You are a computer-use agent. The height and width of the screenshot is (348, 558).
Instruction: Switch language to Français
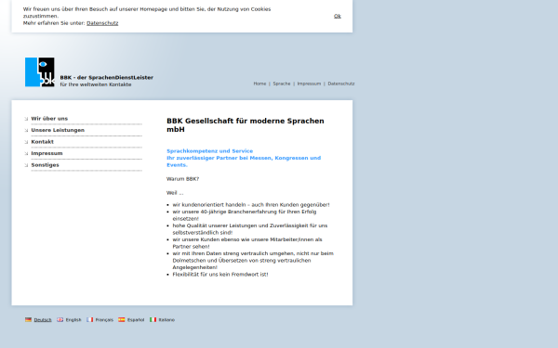click(104, 320)
